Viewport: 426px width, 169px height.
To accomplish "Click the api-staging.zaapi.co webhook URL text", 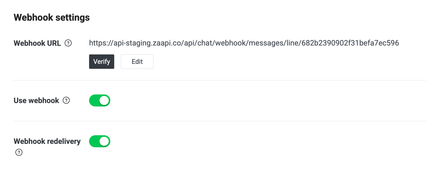I will click(x=244, y=43).
